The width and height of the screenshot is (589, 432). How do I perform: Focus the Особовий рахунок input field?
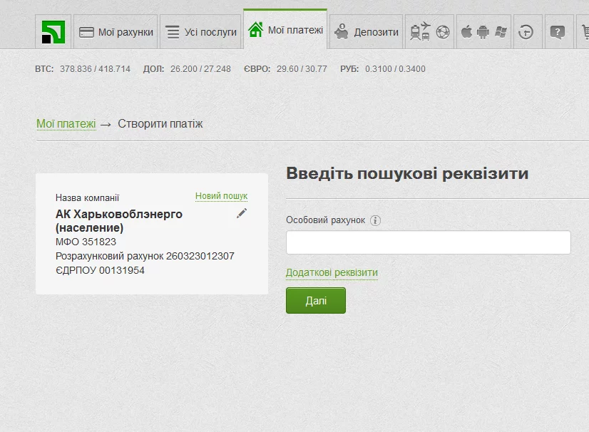[429, 242]
